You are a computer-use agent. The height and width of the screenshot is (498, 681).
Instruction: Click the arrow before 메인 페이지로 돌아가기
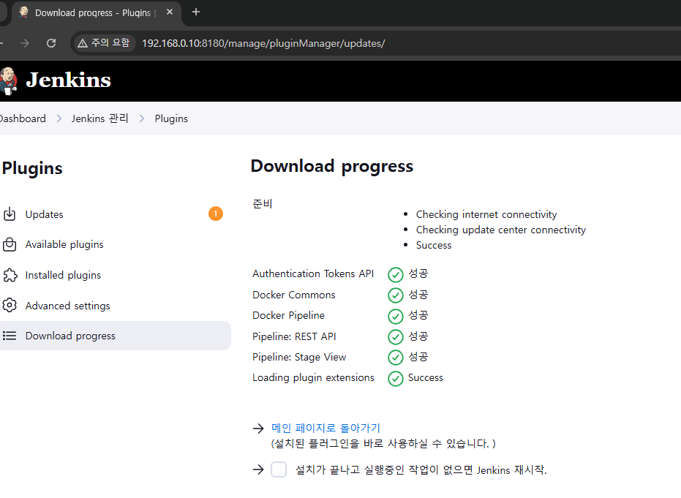click(258, 429)
